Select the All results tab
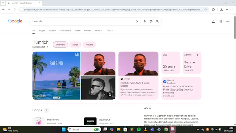 [x=33, y=31]
